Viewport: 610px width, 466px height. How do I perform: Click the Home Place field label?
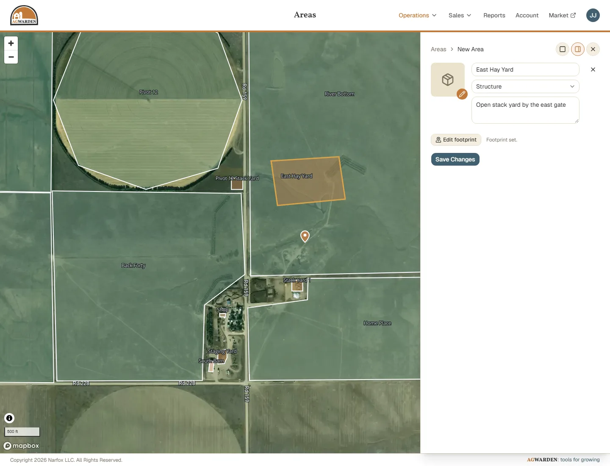(377, 323)
